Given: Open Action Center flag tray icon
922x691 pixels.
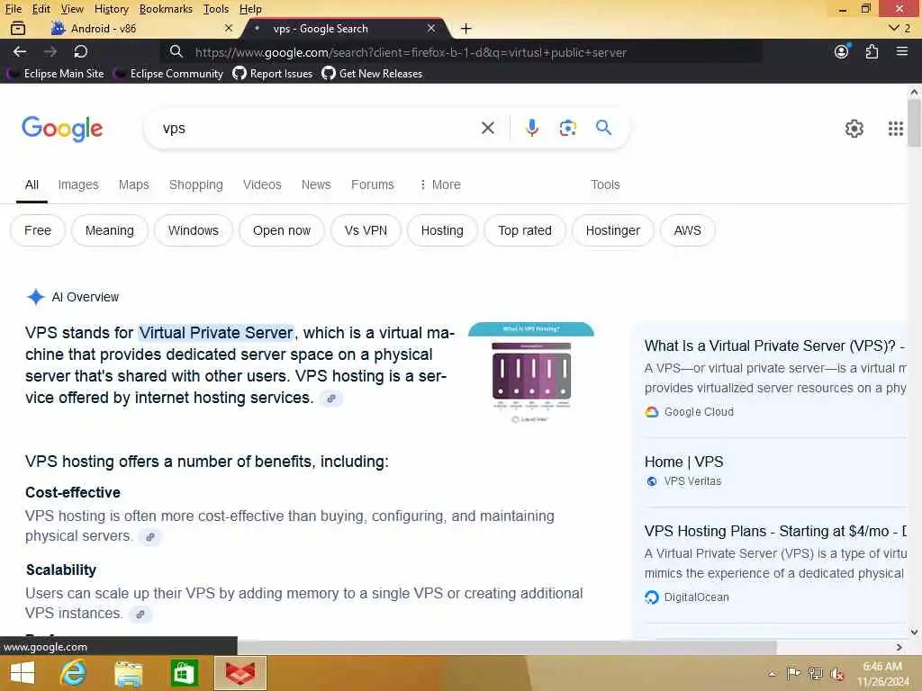Looking at the screenshot, I should [793, 673].
